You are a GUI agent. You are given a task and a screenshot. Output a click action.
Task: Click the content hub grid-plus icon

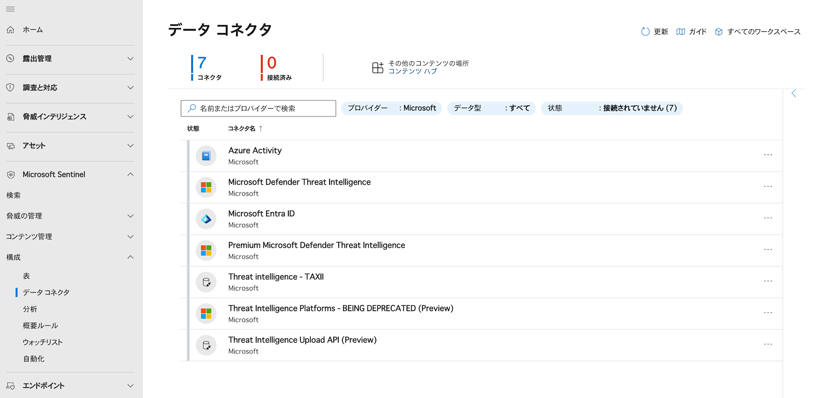[x=377, y=67]
